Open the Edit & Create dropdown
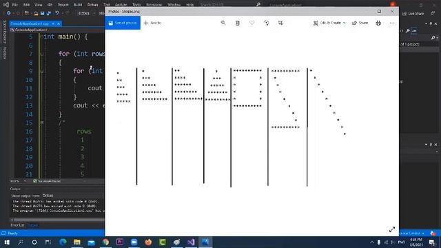This screenshot has width=441, height=248. pyautogui.click(x=329, y=23)
